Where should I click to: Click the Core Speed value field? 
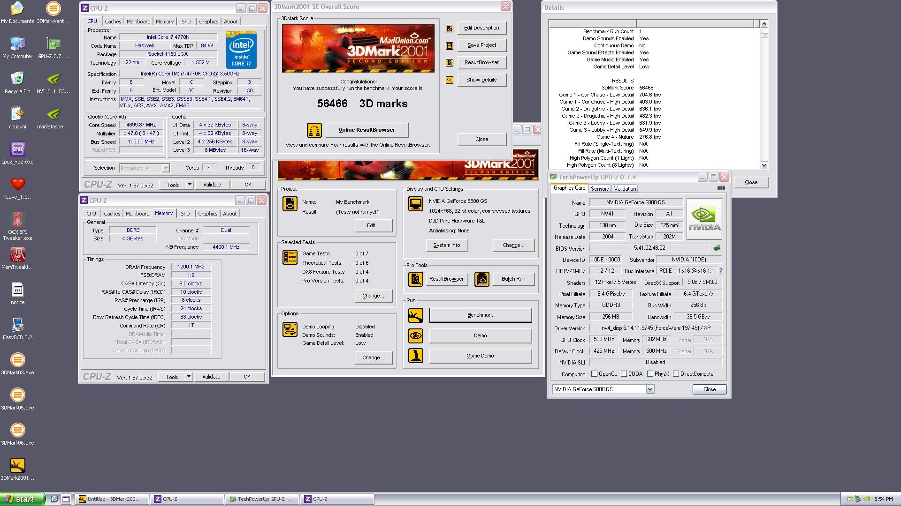141,125
